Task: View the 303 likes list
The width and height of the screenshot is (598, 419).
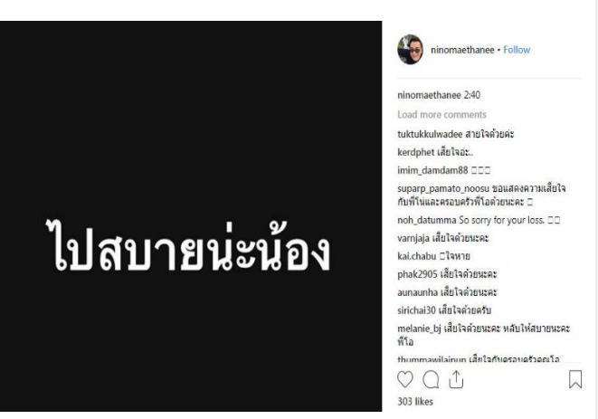Action: [x=415, y=402]
